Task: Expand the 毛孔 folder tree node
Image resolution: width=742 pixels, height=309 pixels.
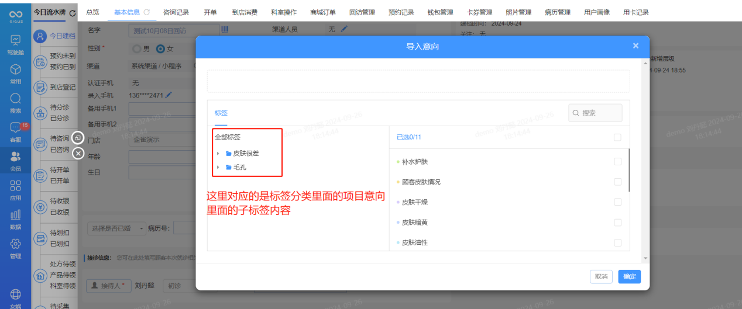Action: click(x=218, y=168)
